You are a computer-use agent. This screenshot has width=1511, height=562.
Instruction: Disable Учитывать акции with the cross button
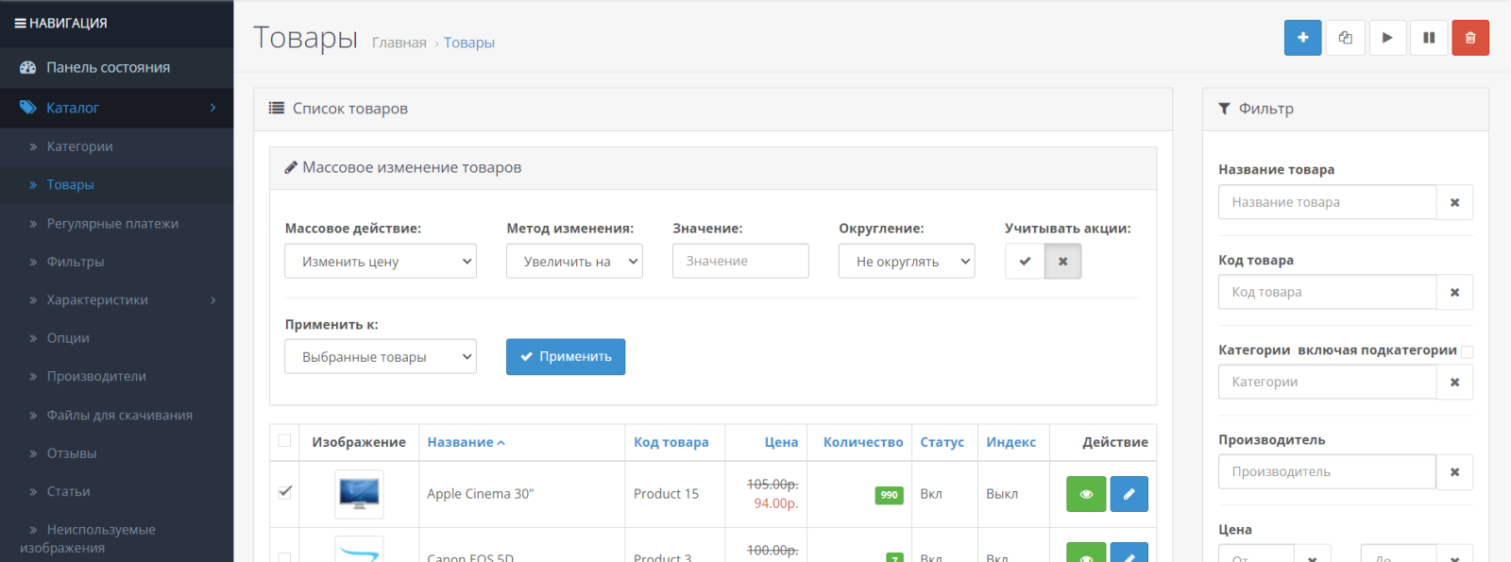click(x=1063, y=262)
